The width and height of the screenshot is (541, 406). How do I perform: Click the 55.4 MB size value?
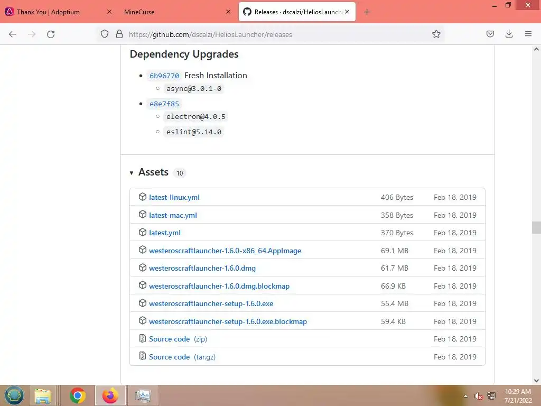click(394, 304)
